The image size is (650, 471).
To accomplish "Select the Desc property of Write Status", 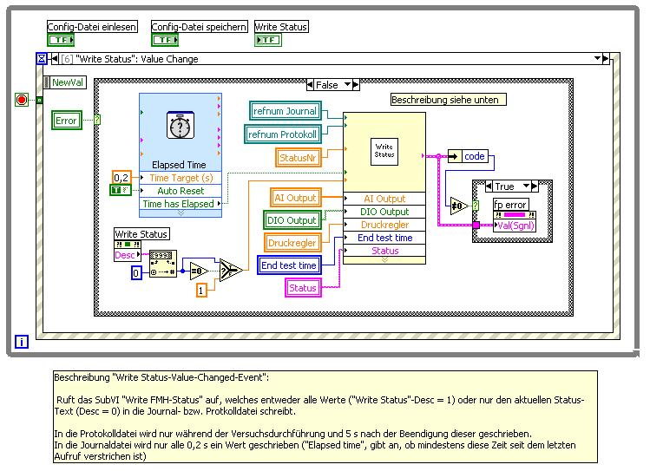I will [127, 255].
